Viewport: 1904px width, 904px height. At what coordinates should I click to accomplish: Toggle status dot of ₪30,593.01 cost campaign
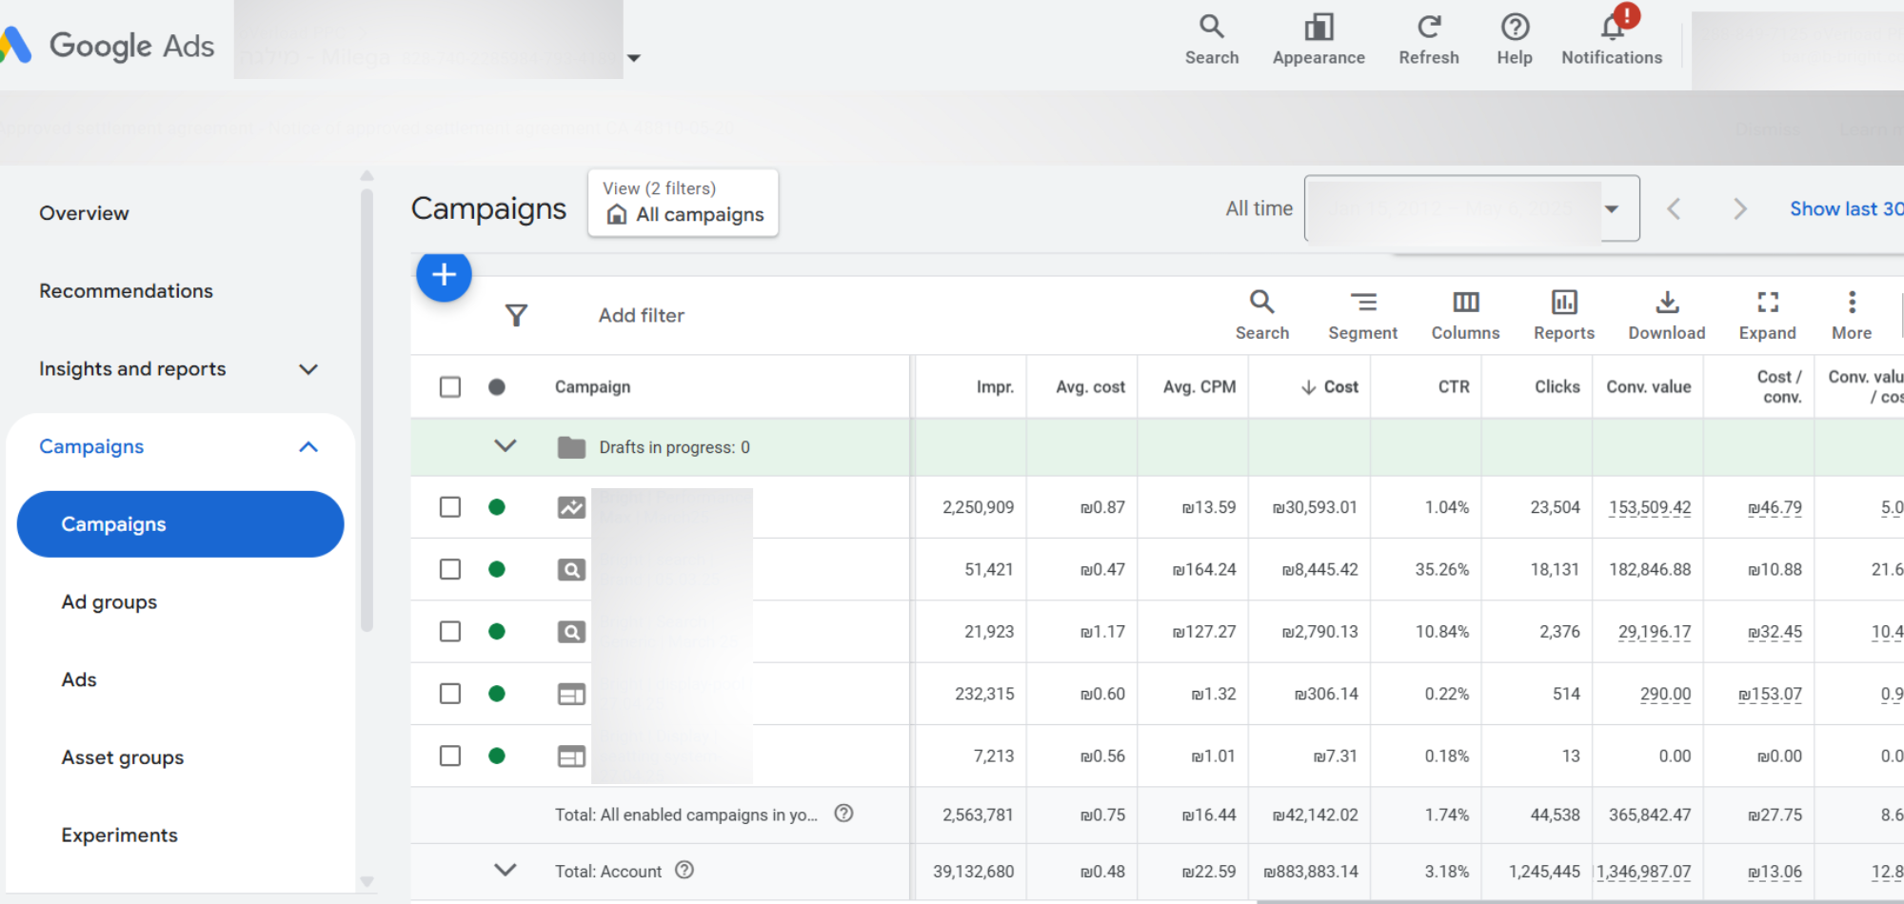[497, 507]
